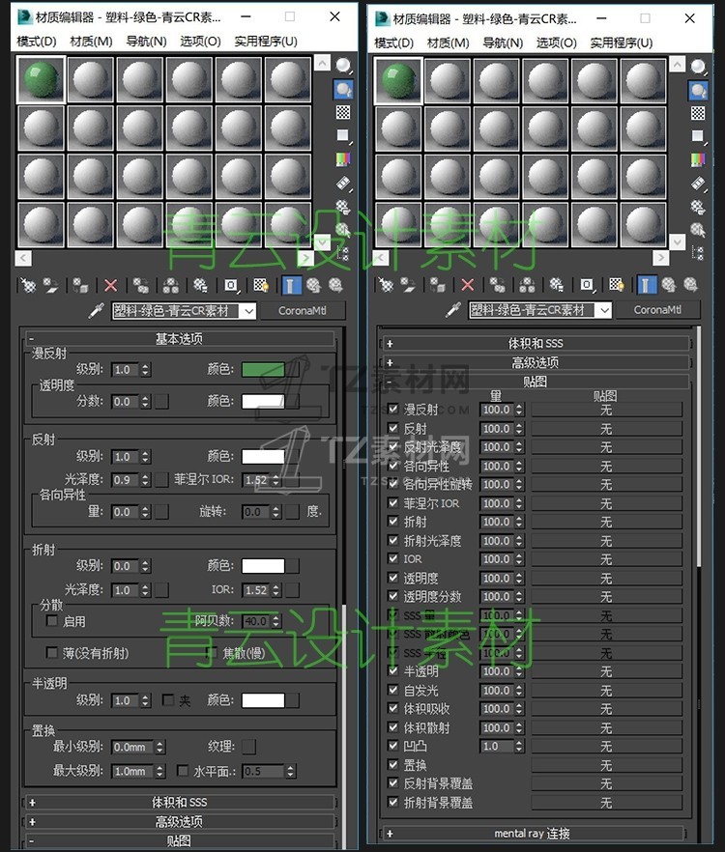Click 无 map button for 凹凸 row
The height and width of the screenshot is (852, 725).
pos(606,746)
